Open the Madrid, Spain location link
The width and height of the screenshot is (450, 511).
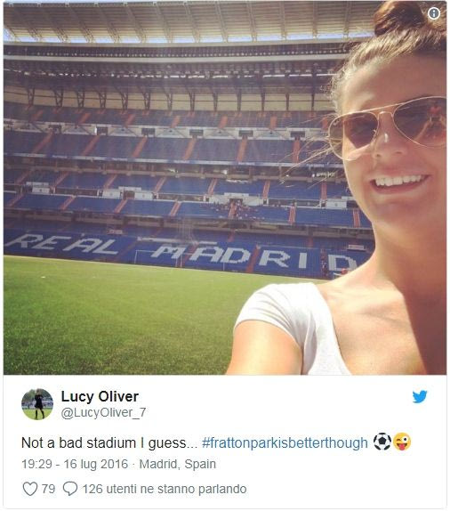[178, 464]
